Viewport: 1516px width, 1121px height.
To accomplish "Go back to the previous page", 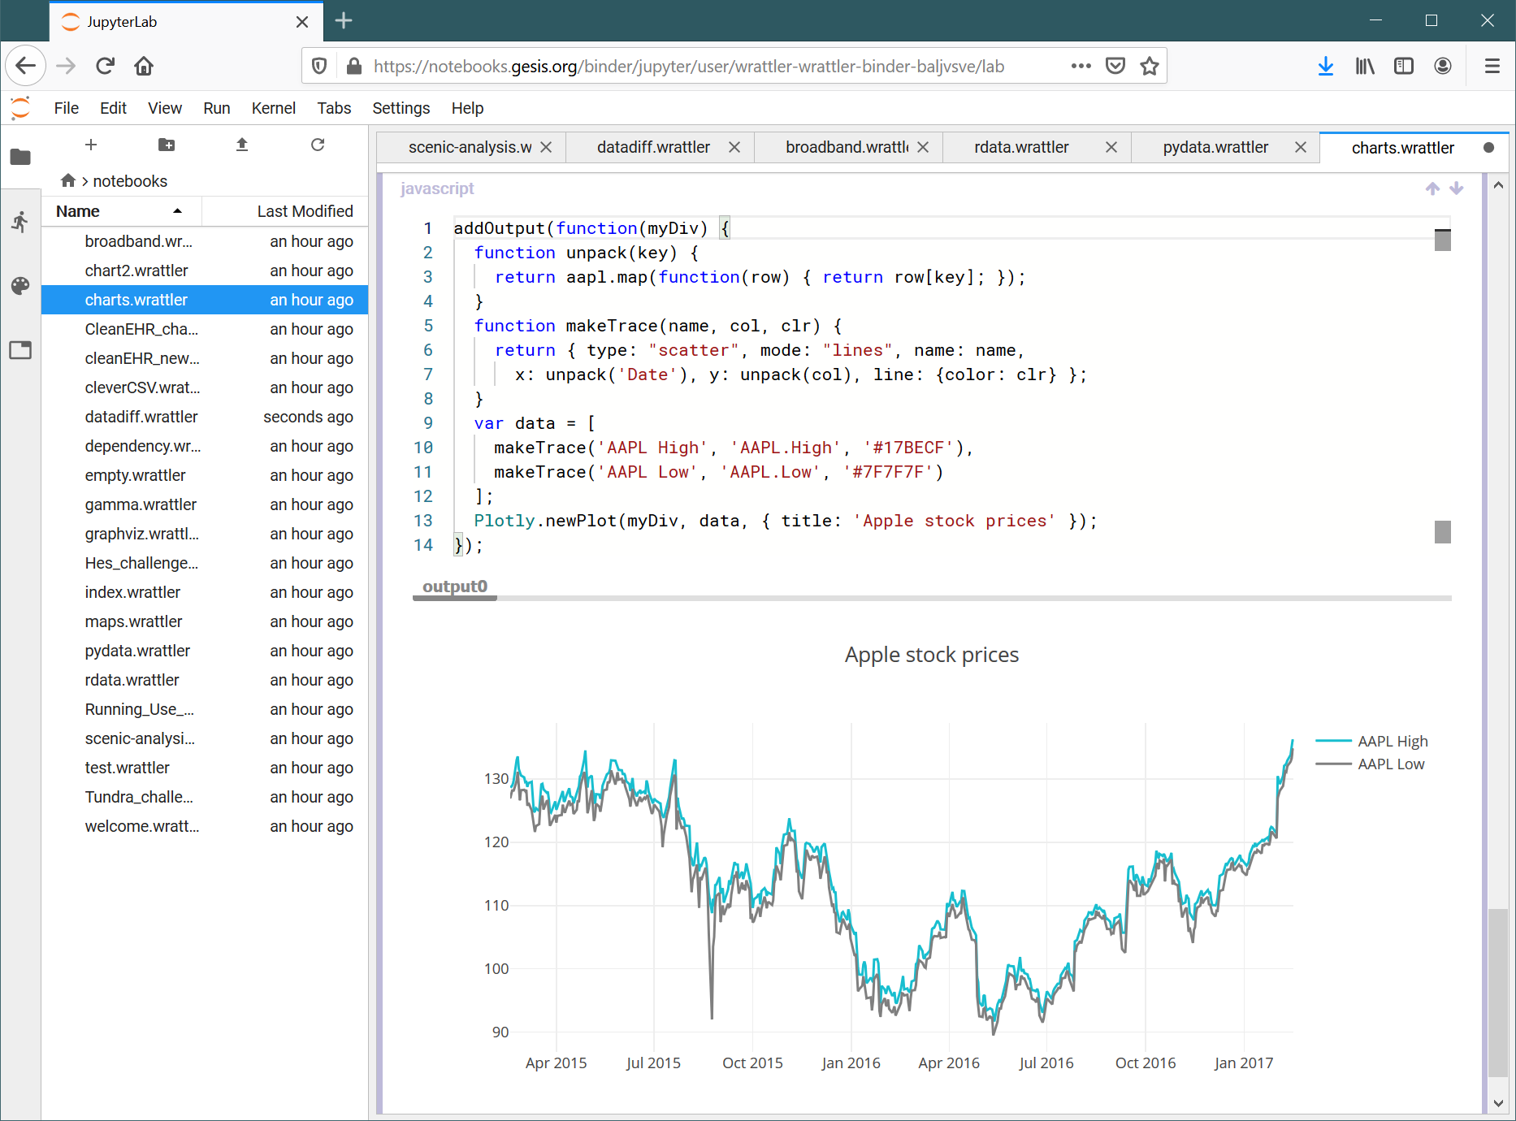I will (x=26, y=66).
